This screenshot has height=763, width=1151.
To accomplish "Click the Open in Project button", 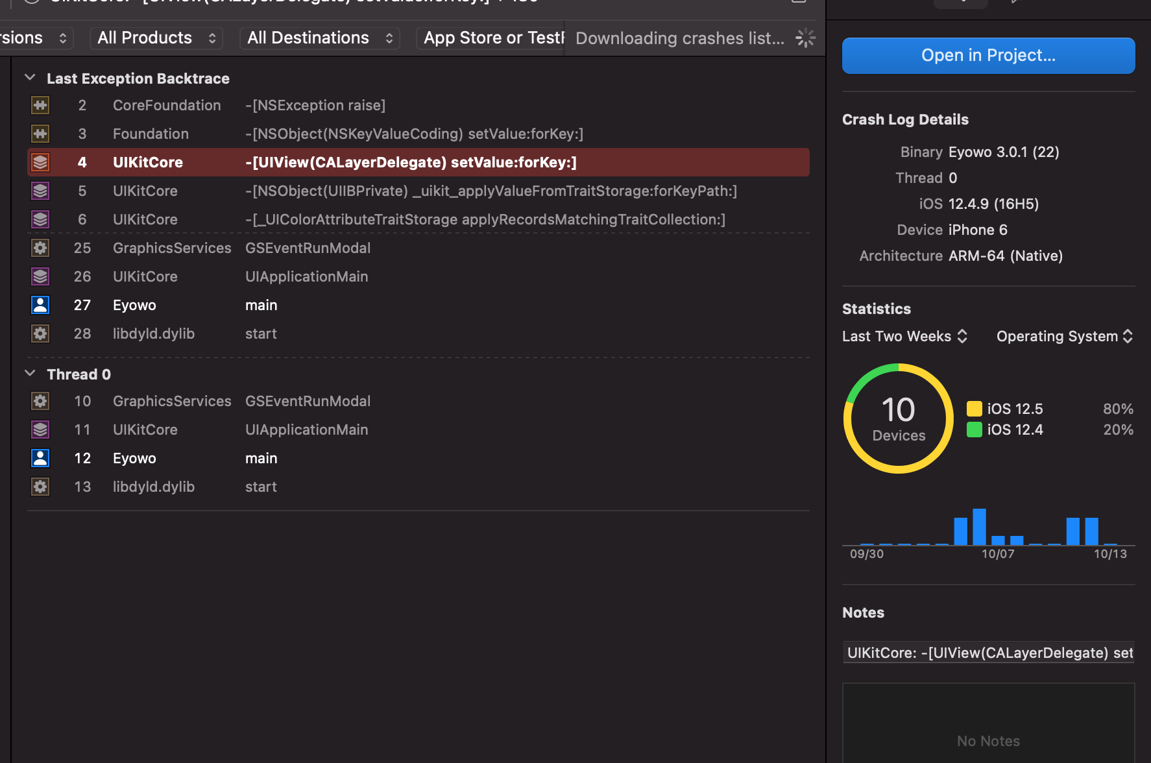I will 988,56.
